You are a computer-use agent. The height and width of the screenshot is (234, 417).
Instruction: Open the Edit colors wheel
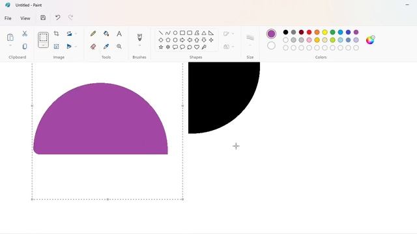click(x=370, y=40)
